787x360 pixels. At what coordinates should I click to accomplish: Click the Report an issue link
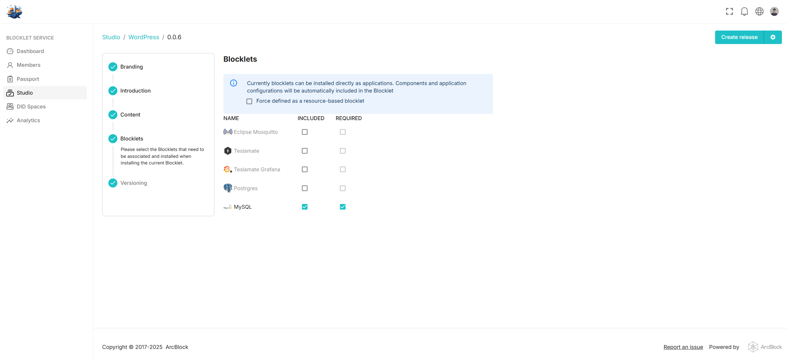point(683,347)
